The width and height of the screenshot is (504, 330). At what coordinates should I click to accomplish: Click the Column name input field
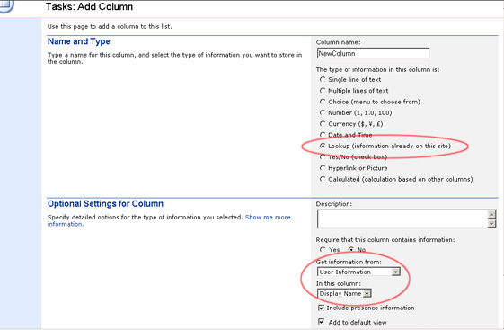373,53
